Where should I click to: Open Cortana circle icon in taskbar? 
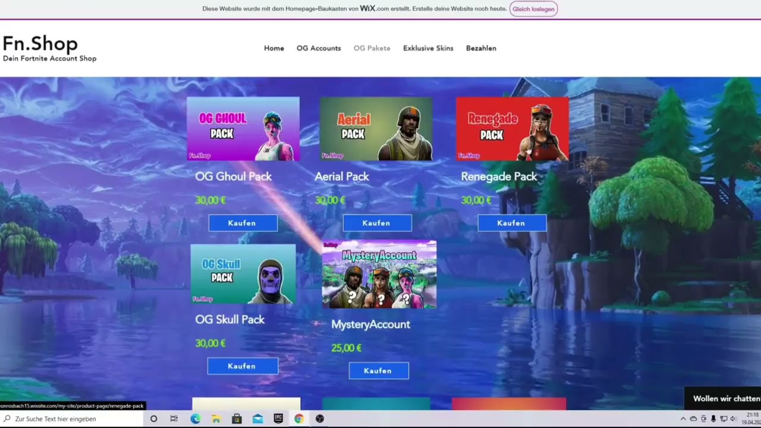(153, 418)
